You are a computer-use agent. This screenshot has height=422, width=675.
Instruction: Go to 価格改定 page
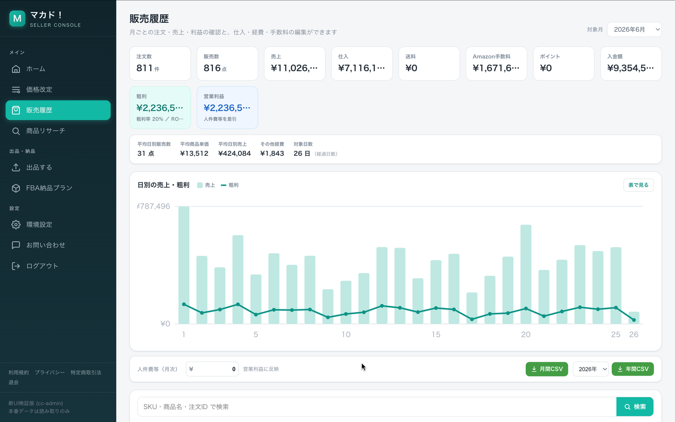pos(58,89)
